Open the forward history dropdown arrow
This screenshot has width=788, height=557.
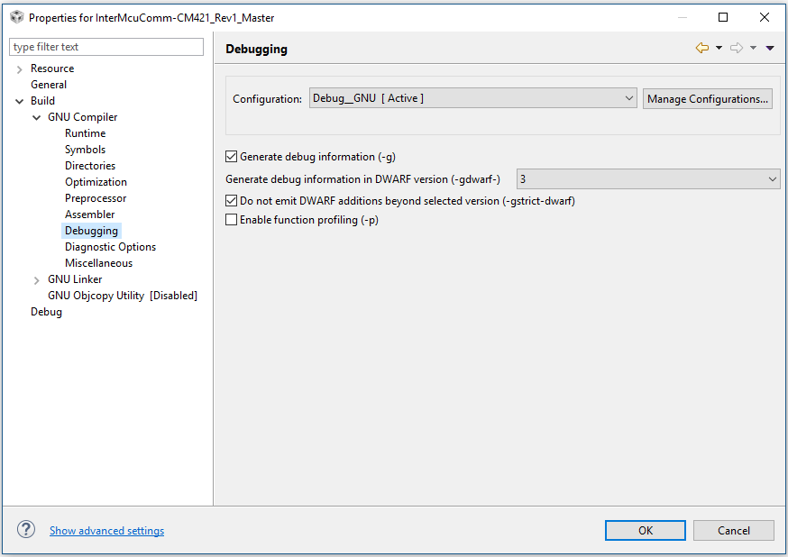[754, 48]
